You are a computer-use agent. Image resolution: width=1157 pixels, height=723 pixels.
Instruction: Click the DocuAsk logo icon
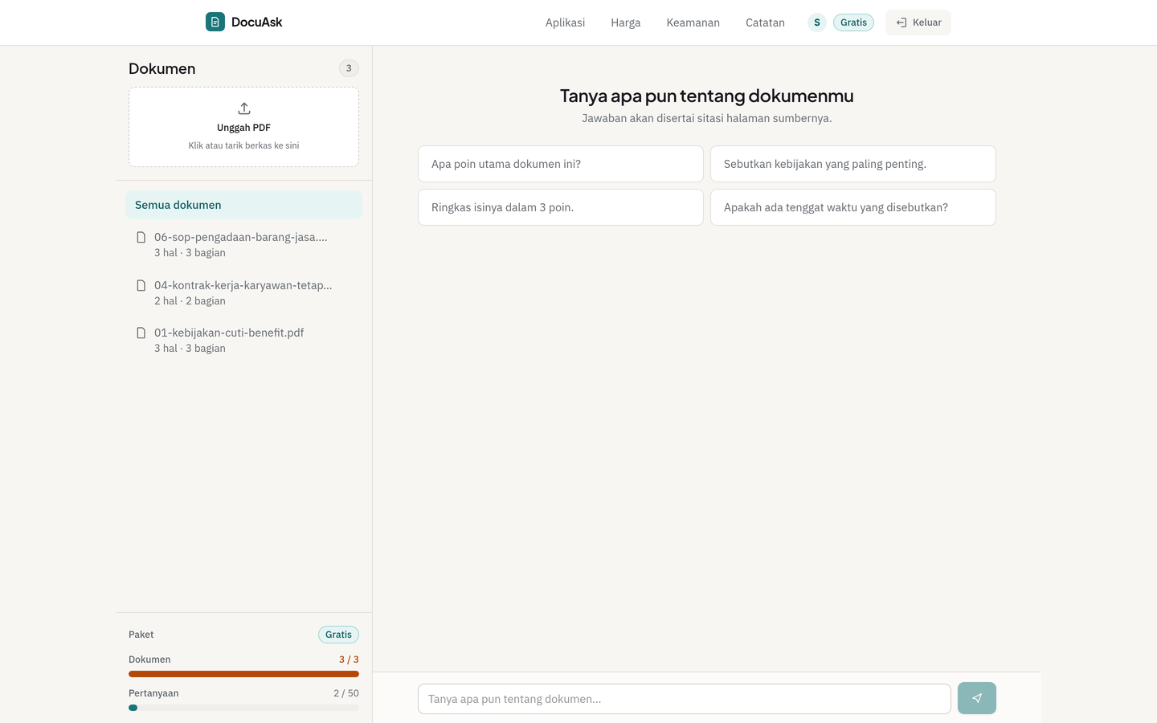tap(215, 22)
